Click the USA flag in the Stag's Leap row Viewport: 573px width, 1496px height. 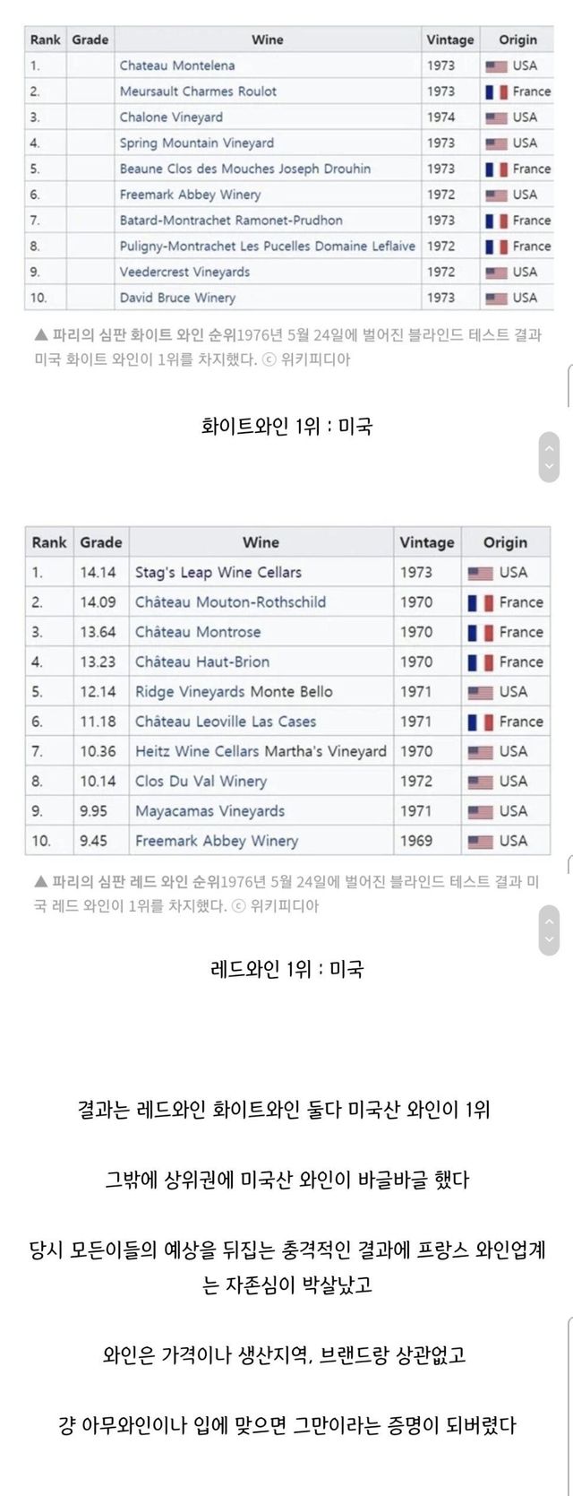tap(480, 573)
